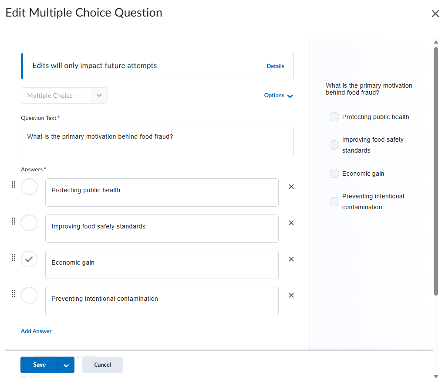Screen dimensions: 445x378
Task: Click the vertical scrollbar thumb
Action: 436,171
